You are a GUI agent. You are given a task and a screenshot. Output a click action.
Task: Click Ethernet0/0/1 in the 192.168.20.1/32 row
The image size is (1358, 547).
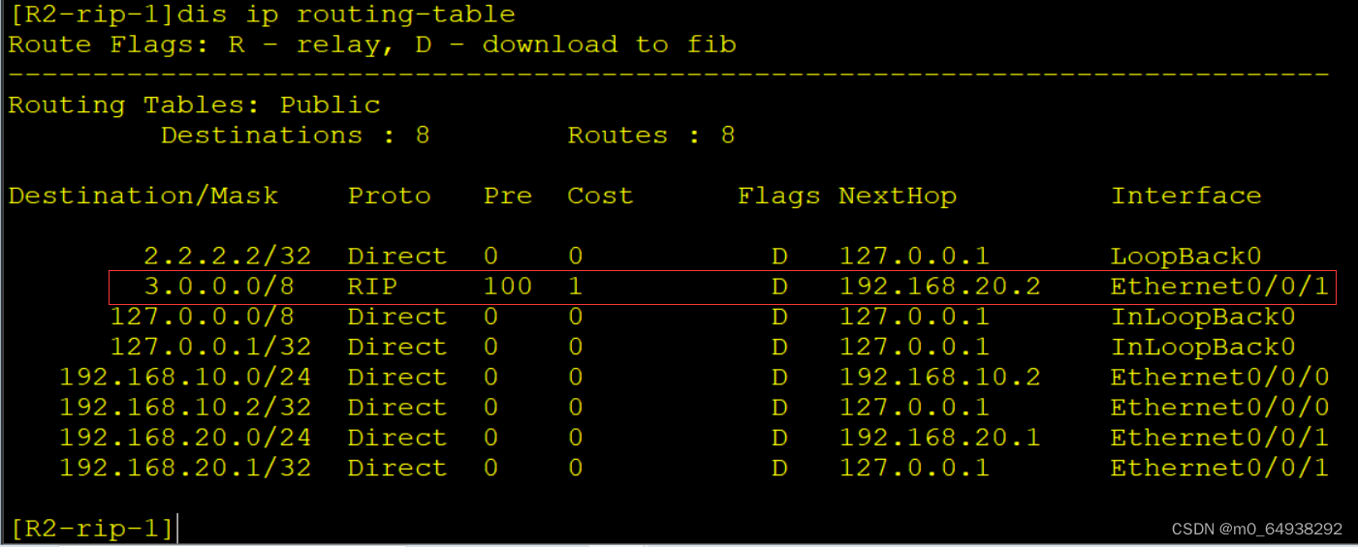click(1220, 468)
